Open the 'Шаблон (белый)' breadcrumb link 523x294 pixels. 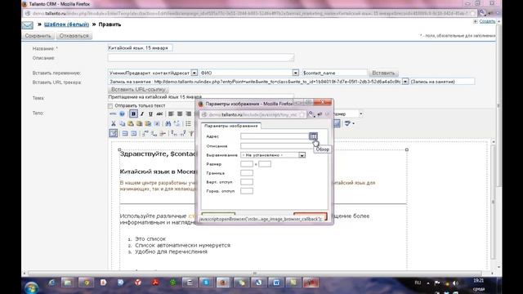66,24
